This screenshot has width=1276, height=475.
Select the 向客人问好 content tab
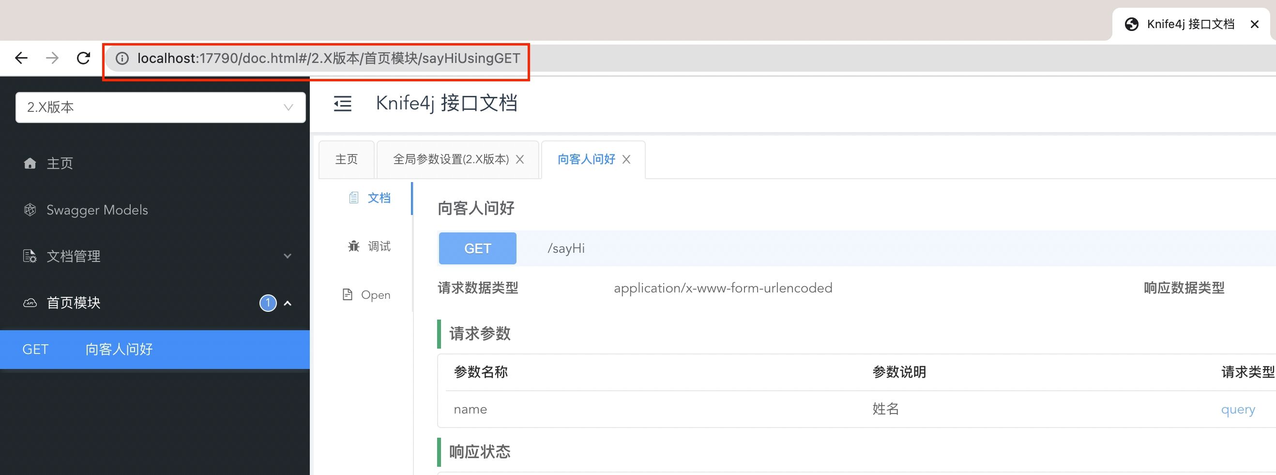coord(587,159)
